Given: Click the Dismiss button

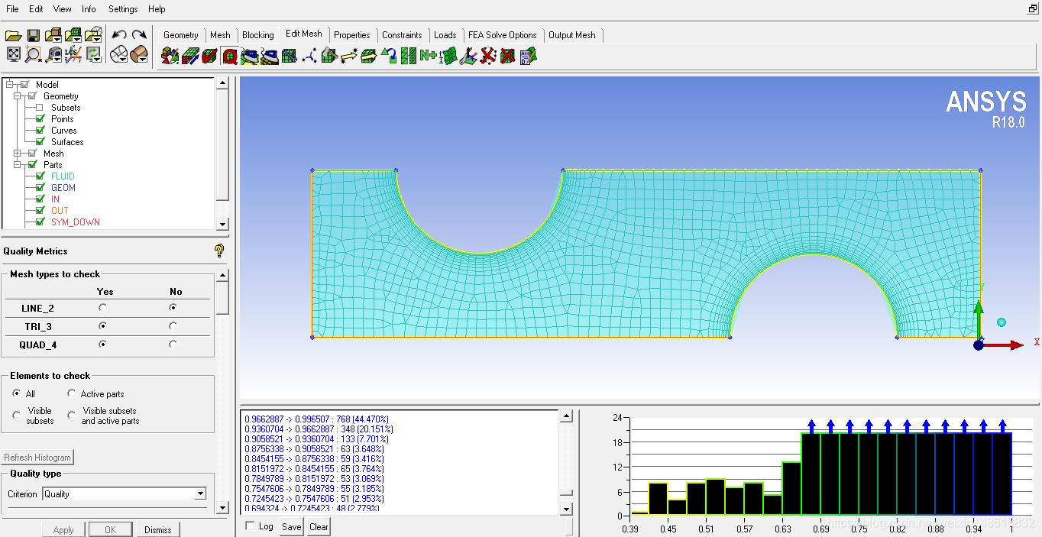Looking at the screenshot, I should (157, 529).
